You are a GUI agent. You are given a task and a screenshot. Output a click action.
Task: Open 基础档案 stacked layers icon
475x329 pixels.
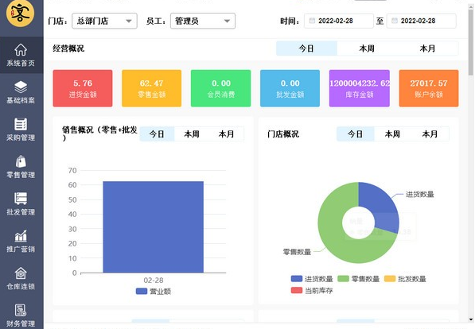tap(21, 87)
